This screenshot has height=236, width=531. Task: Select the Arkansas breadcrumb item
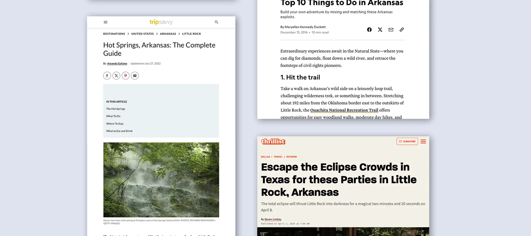168,34
